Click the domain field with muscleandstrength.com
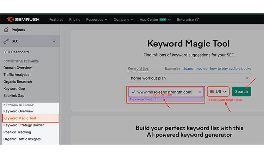Image resolution: width=264 pixels, height=158 pixels. click(x=166, y=92)
